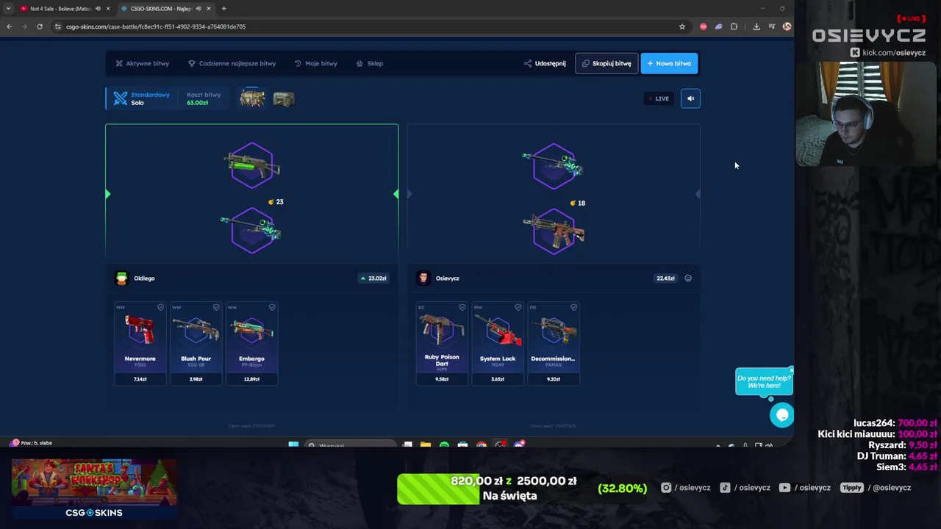Close the 'Do you need help?' popup

(791, 369)
